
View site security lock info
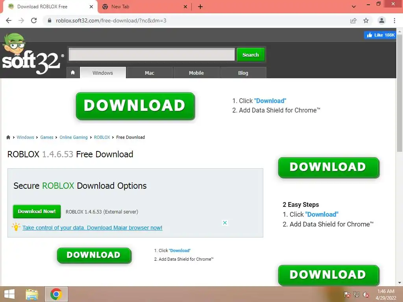click(50, 20)
